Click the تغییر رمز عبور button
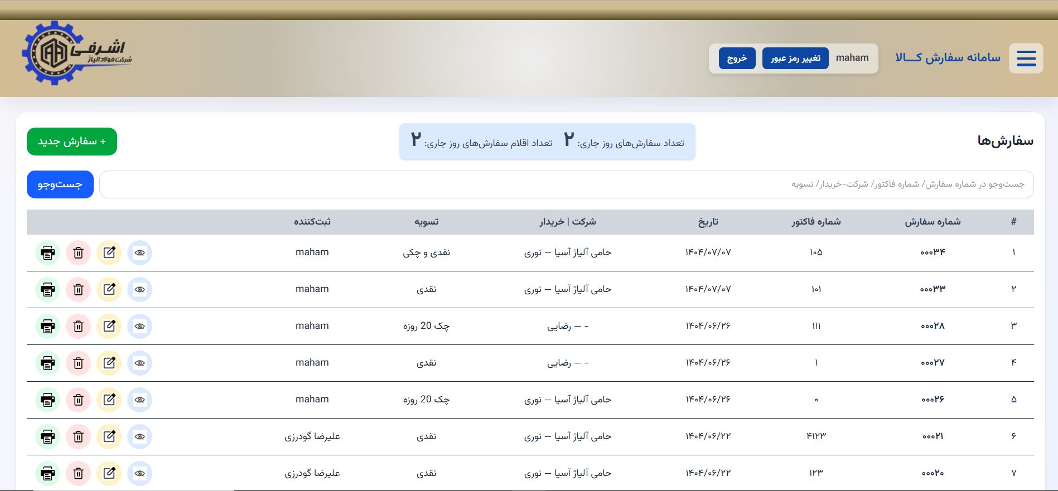 click(795, 58)
